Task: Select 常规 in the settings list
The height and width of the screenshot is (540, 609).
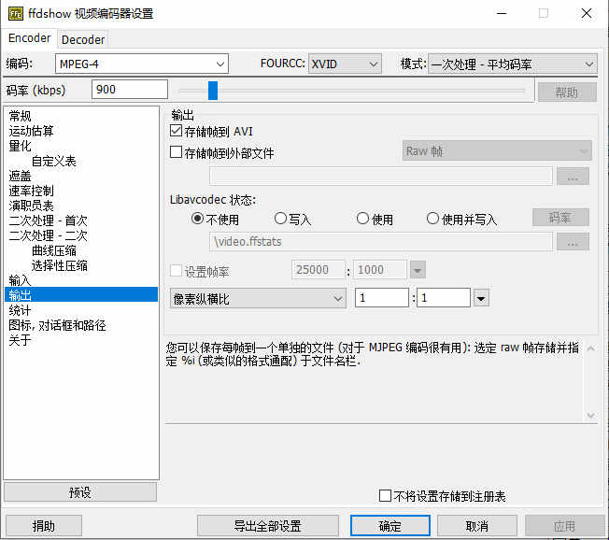Action: [x=20, y=116]
